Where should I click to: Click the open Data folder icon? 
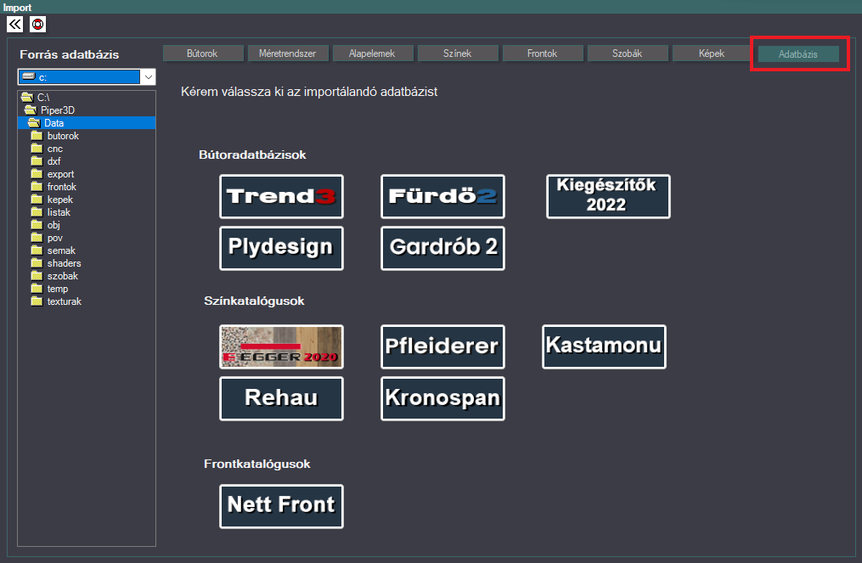pos(34,122)
